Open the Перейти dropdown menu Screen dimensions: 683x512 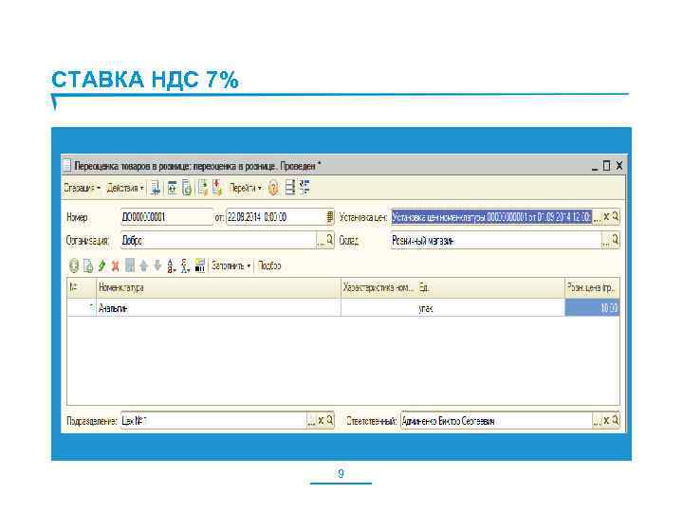246,188
